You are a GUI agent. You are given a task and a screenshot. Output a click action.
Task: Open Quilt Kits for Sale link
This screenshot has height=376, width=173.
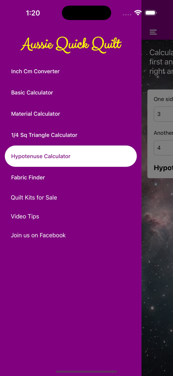pyautogui.click(x=34, y=198)
